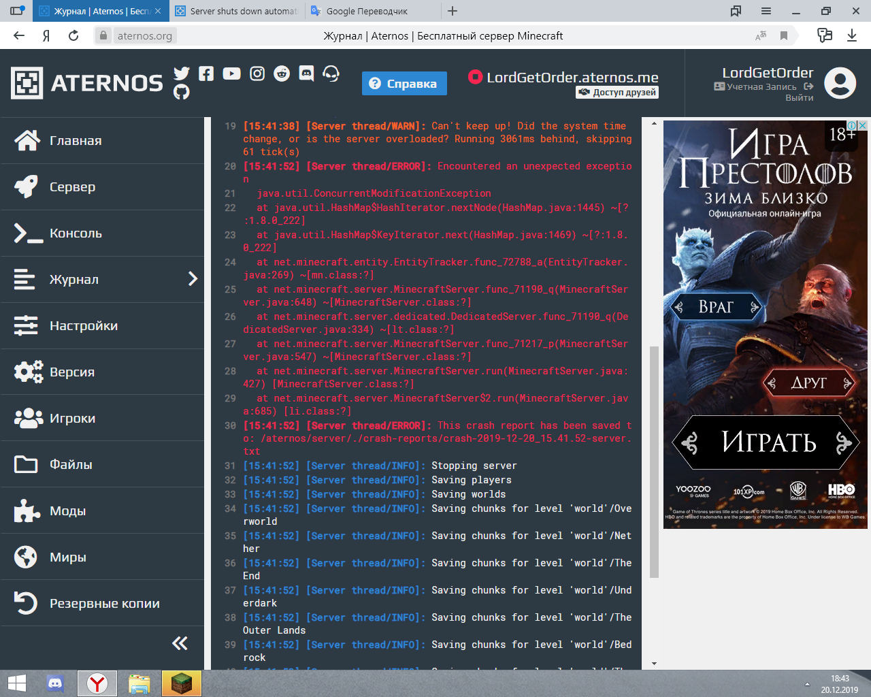Image resolution: width=871 pixels, height=697 pixels.
Task: Click the headset support icon
Action: 331,74
